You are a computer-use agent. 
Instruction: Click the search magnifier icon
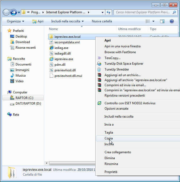point(174,12)
